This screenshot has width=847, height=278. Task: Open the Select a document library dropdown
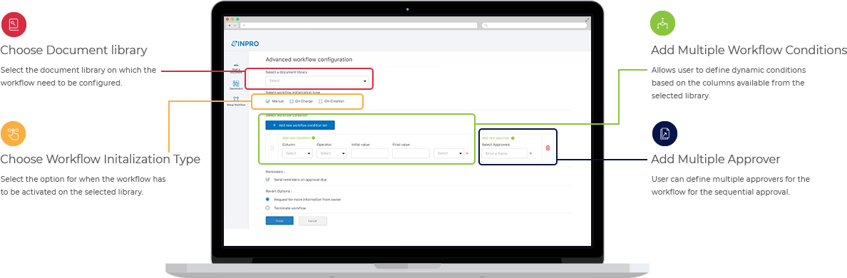click(x=317, y=81)
